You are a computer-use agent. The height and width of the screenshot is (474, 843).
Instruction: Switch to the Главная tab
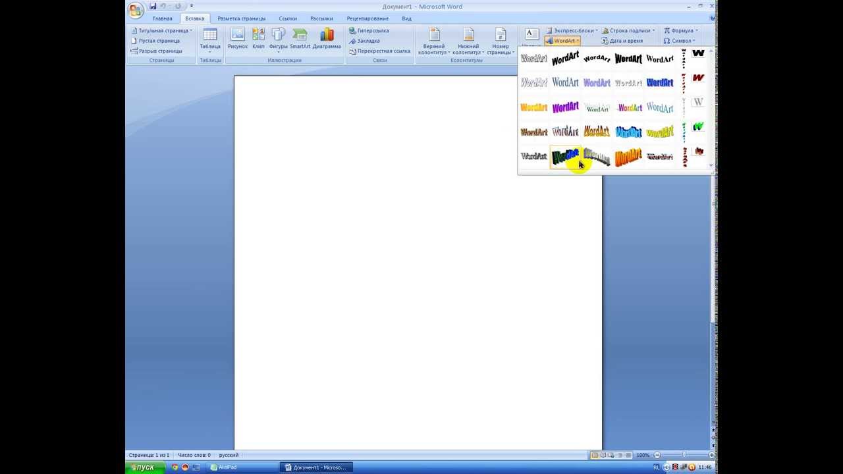162,18
